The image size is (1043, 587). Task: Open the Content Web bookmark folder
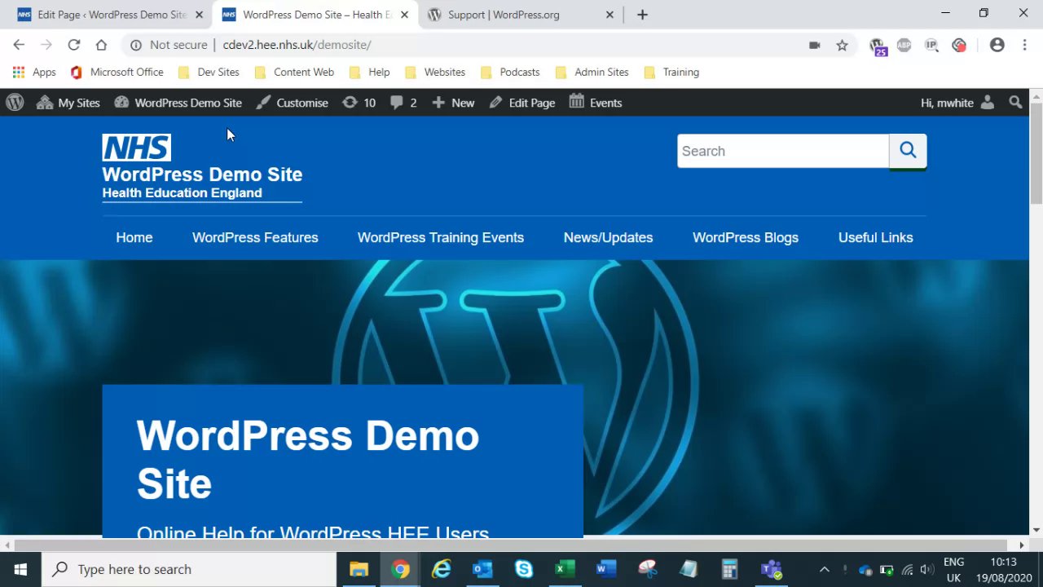point(294,73)
